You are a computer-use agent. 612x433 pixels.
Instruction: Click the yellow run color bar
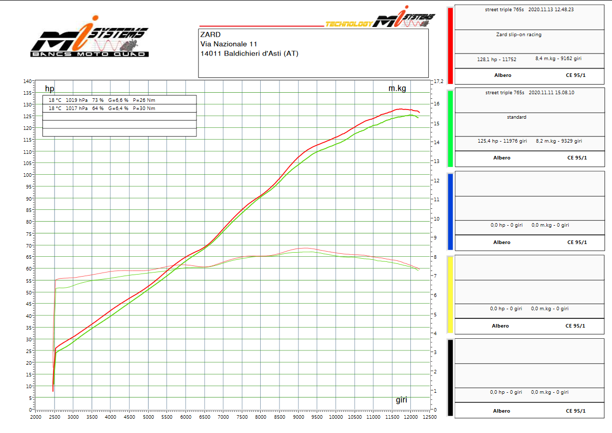[450, 294]
